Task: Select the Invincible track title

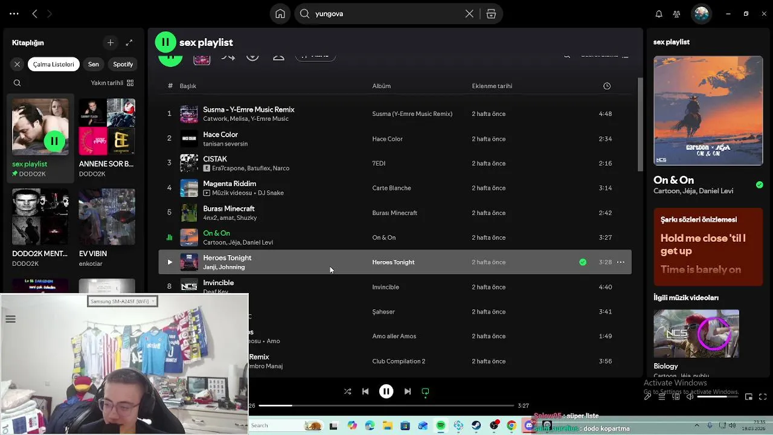Action: pyautogui.click(x=219, y=283)
